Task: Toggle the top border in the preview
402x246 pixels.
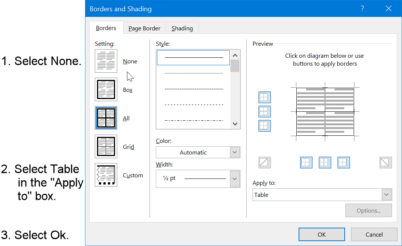Action: click(x=265, y=97)
